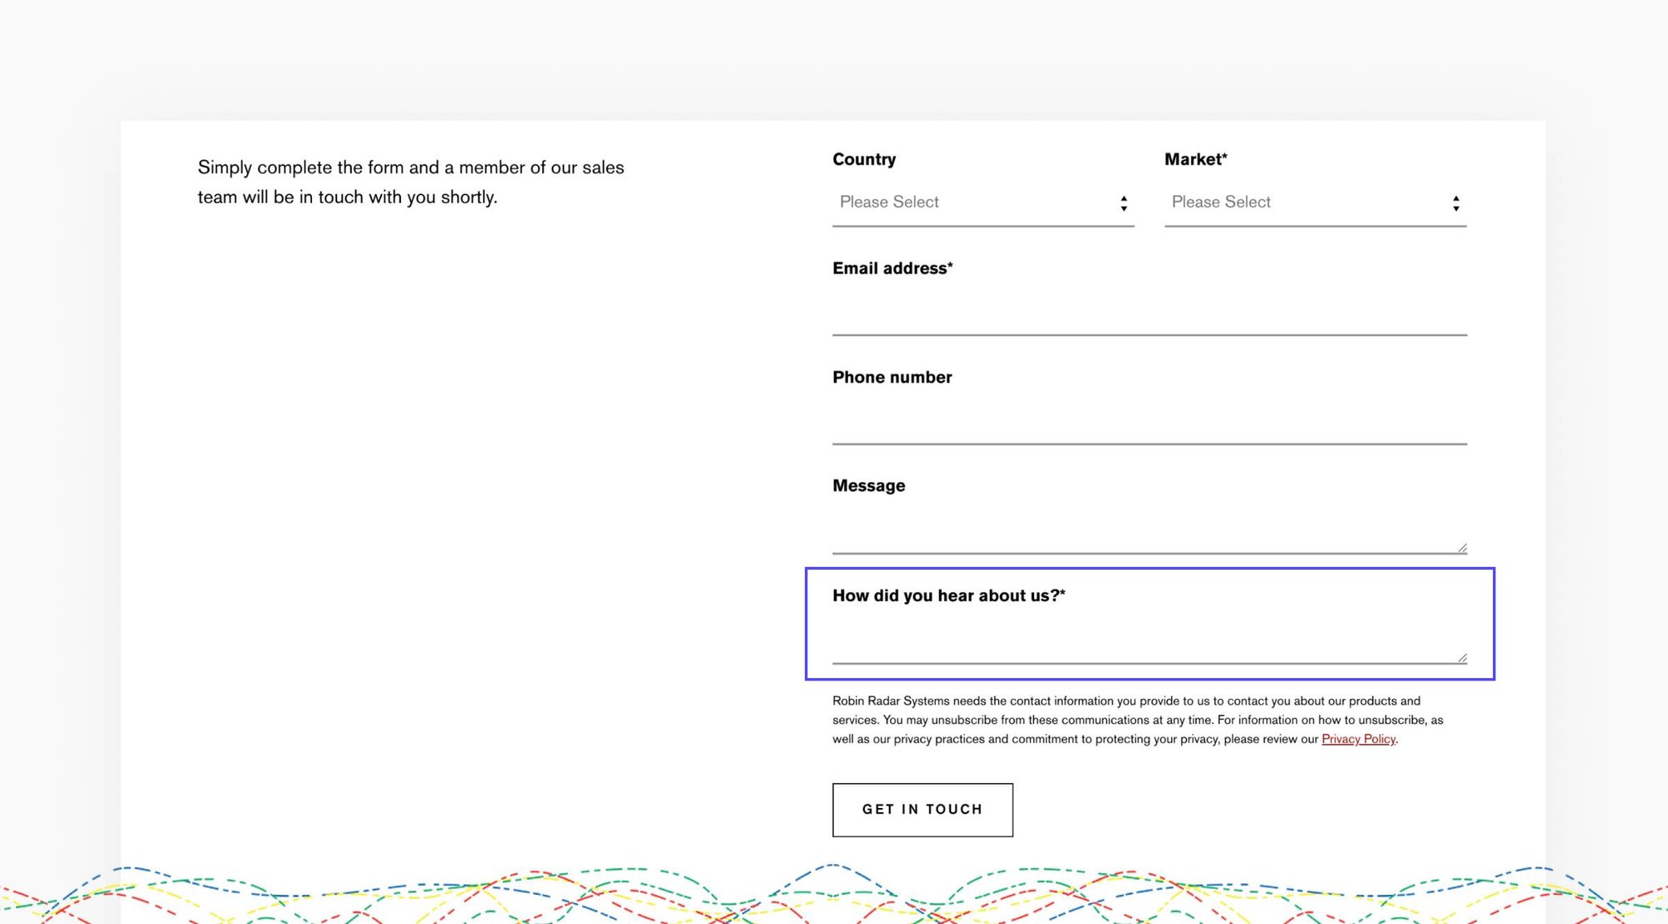
Task: Click into the Phone number field
Action: 1148,422
